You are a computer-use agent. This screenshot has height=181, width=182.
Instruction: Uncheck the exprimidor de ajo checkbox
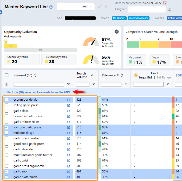coord(6,100)
